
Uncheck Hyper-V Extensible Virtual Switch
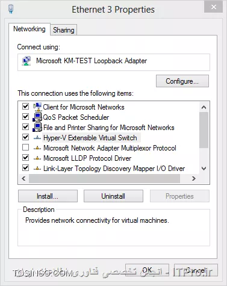pyautogui.click(x=25, y=137)
